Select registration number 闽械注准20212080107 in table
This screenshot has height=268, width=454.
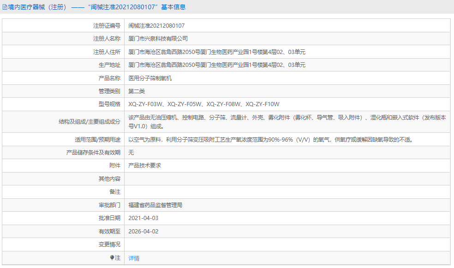(156, 26)
